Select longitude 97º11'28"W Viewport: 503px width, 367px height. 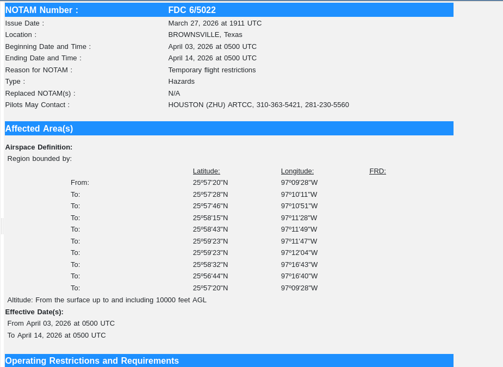(x=299, y=218)
